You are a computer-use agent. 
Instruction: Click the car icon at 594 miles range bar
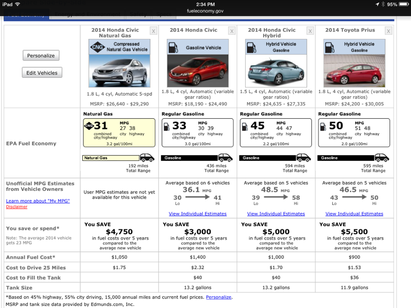pyautogui.click(x=303, y=158)
